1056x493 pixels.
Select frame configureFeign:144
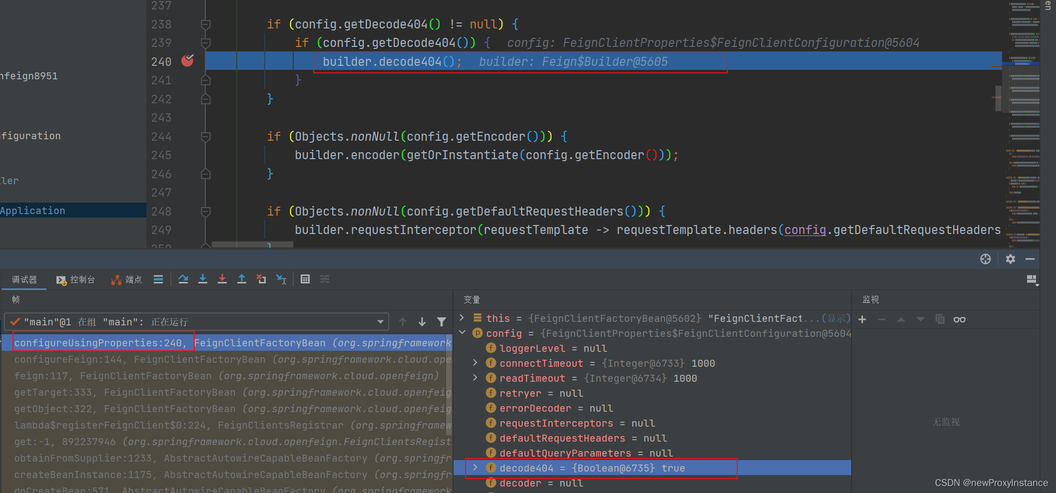coord(227,359)
